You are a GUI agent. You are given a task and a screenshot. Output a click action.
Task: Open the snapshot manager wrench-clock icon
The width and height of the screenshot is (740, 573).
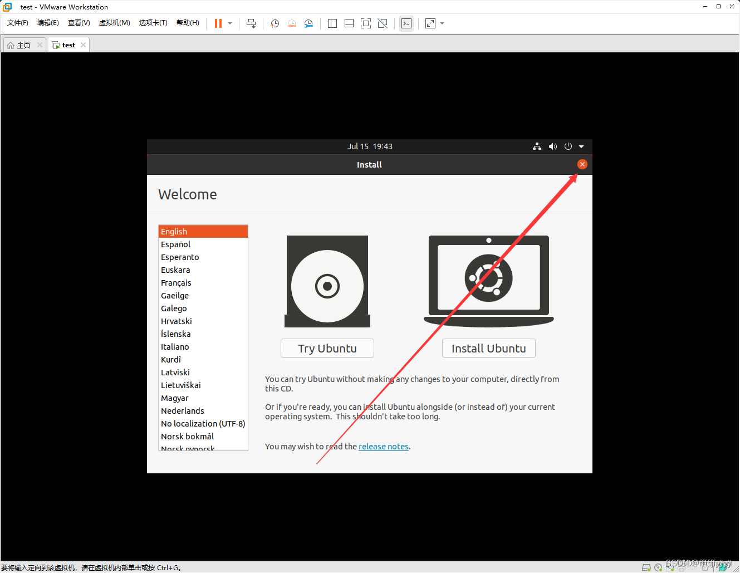pyautogui.click(x=308, y=23)
